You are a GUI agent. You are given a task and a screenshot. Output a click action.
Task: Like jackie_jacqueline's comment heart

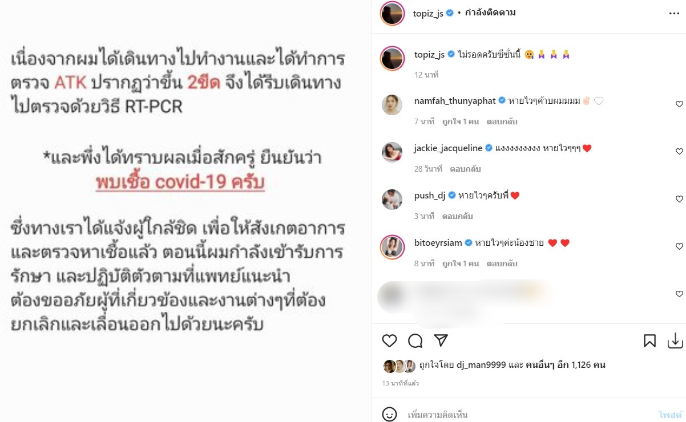coord(679,152)
